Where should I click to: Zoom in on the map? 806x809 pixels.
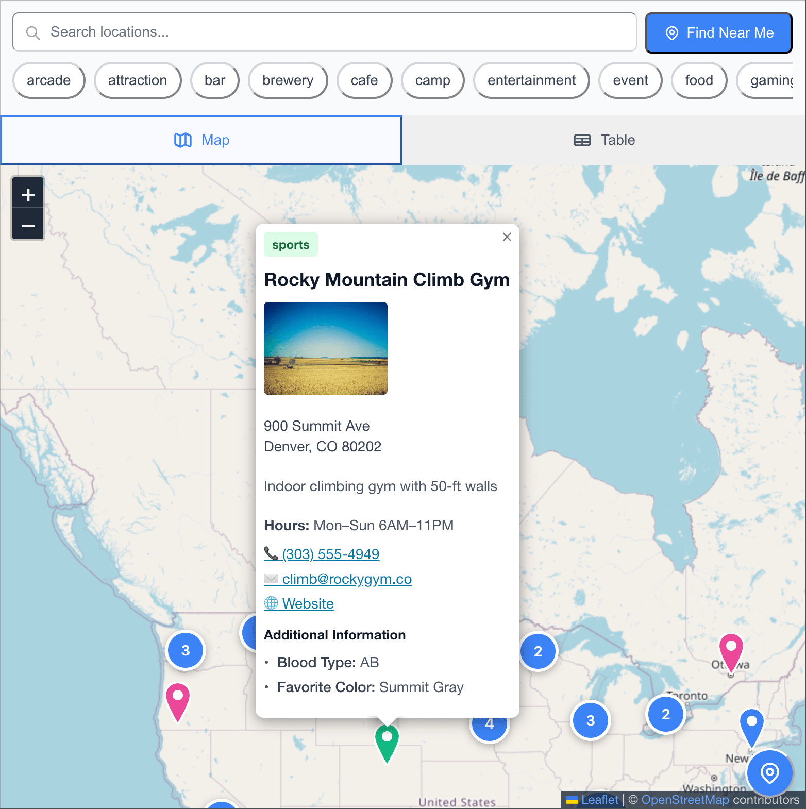coord(28,194)
